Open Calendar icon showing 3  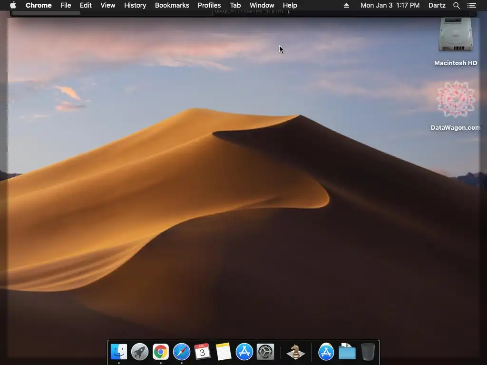tap(202, 352)
